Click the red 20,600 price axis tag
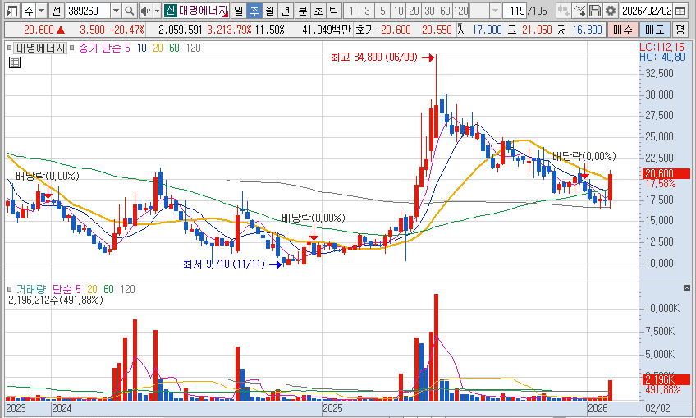The height and width of the screenshot is (418, 696). tap(665, 173)
